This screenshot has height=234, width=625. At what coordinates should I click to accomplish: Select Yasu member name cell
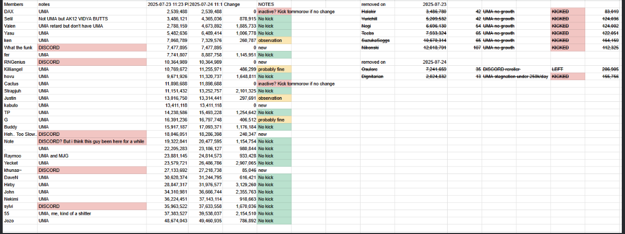pyautogui.click(x=20, y=33)
